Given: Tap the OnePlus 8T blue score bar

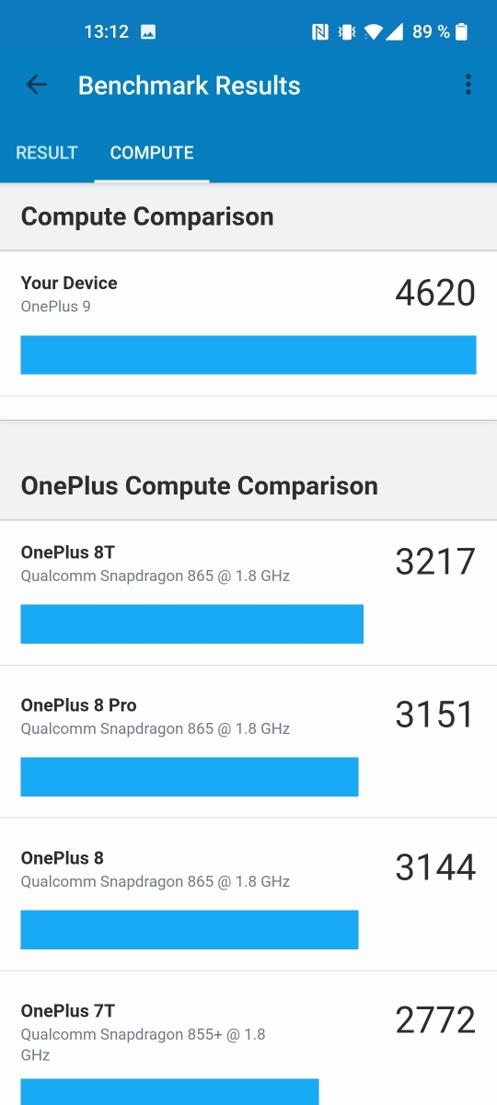Looking at the screenshot, I should [192, 623].
